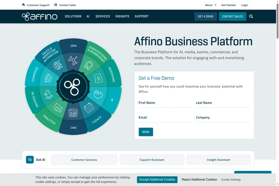The height and width of the screenshot is (186, 279).
Task: Select the Events calendar icon in the wheel
Action: (89, 108)
